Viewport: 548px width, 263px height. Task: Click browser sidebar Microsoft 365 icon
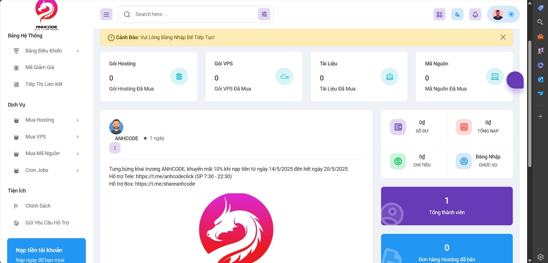(x=540, y=65)
